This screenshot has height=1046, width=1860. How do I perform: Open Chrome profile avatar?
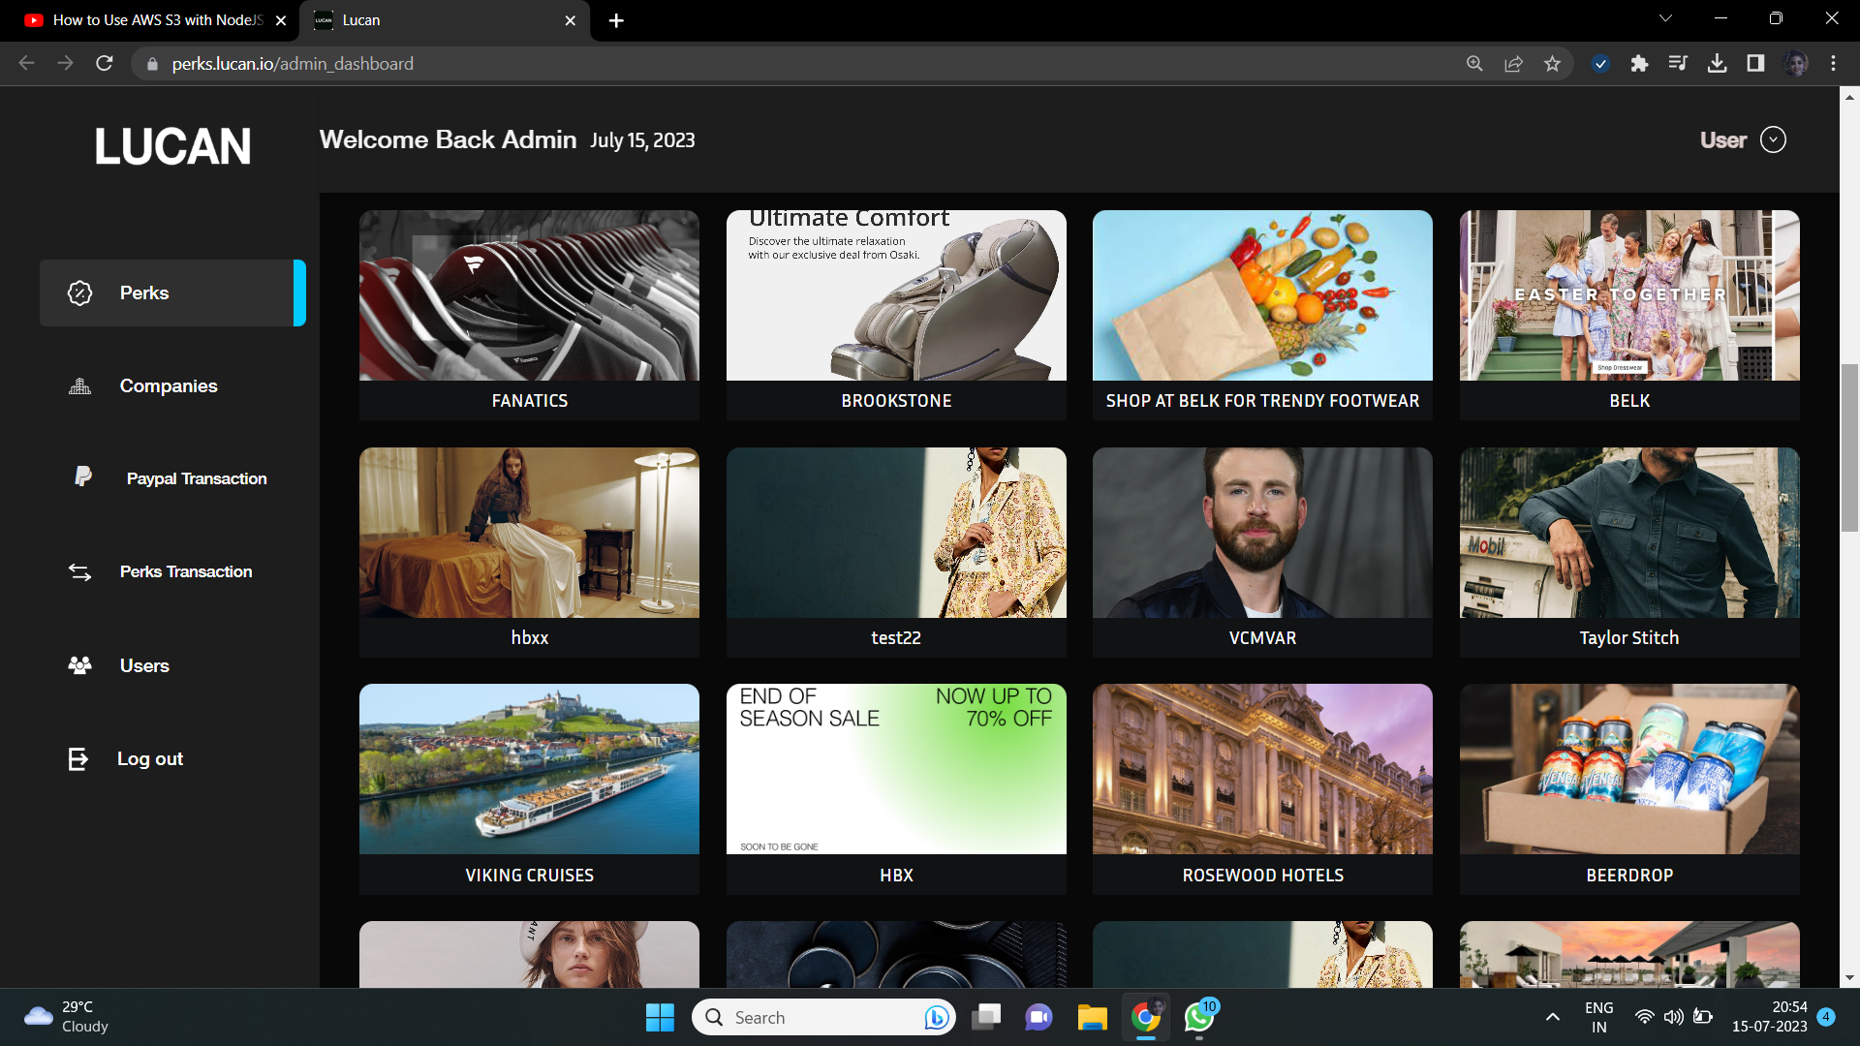pos(1795,63)
